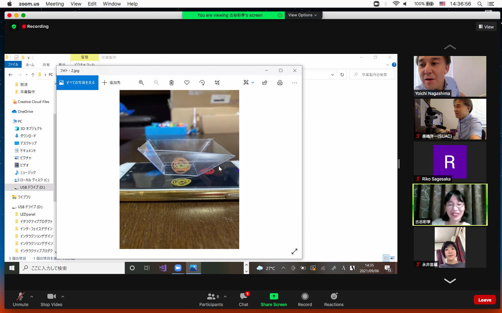Delete the photo using the trash icon

tap(172, 83)
